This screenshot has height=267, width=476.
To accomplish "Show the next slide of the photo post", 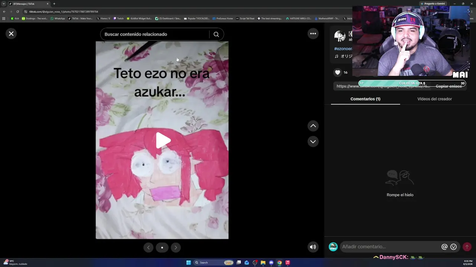I will [x=176, y=248].
